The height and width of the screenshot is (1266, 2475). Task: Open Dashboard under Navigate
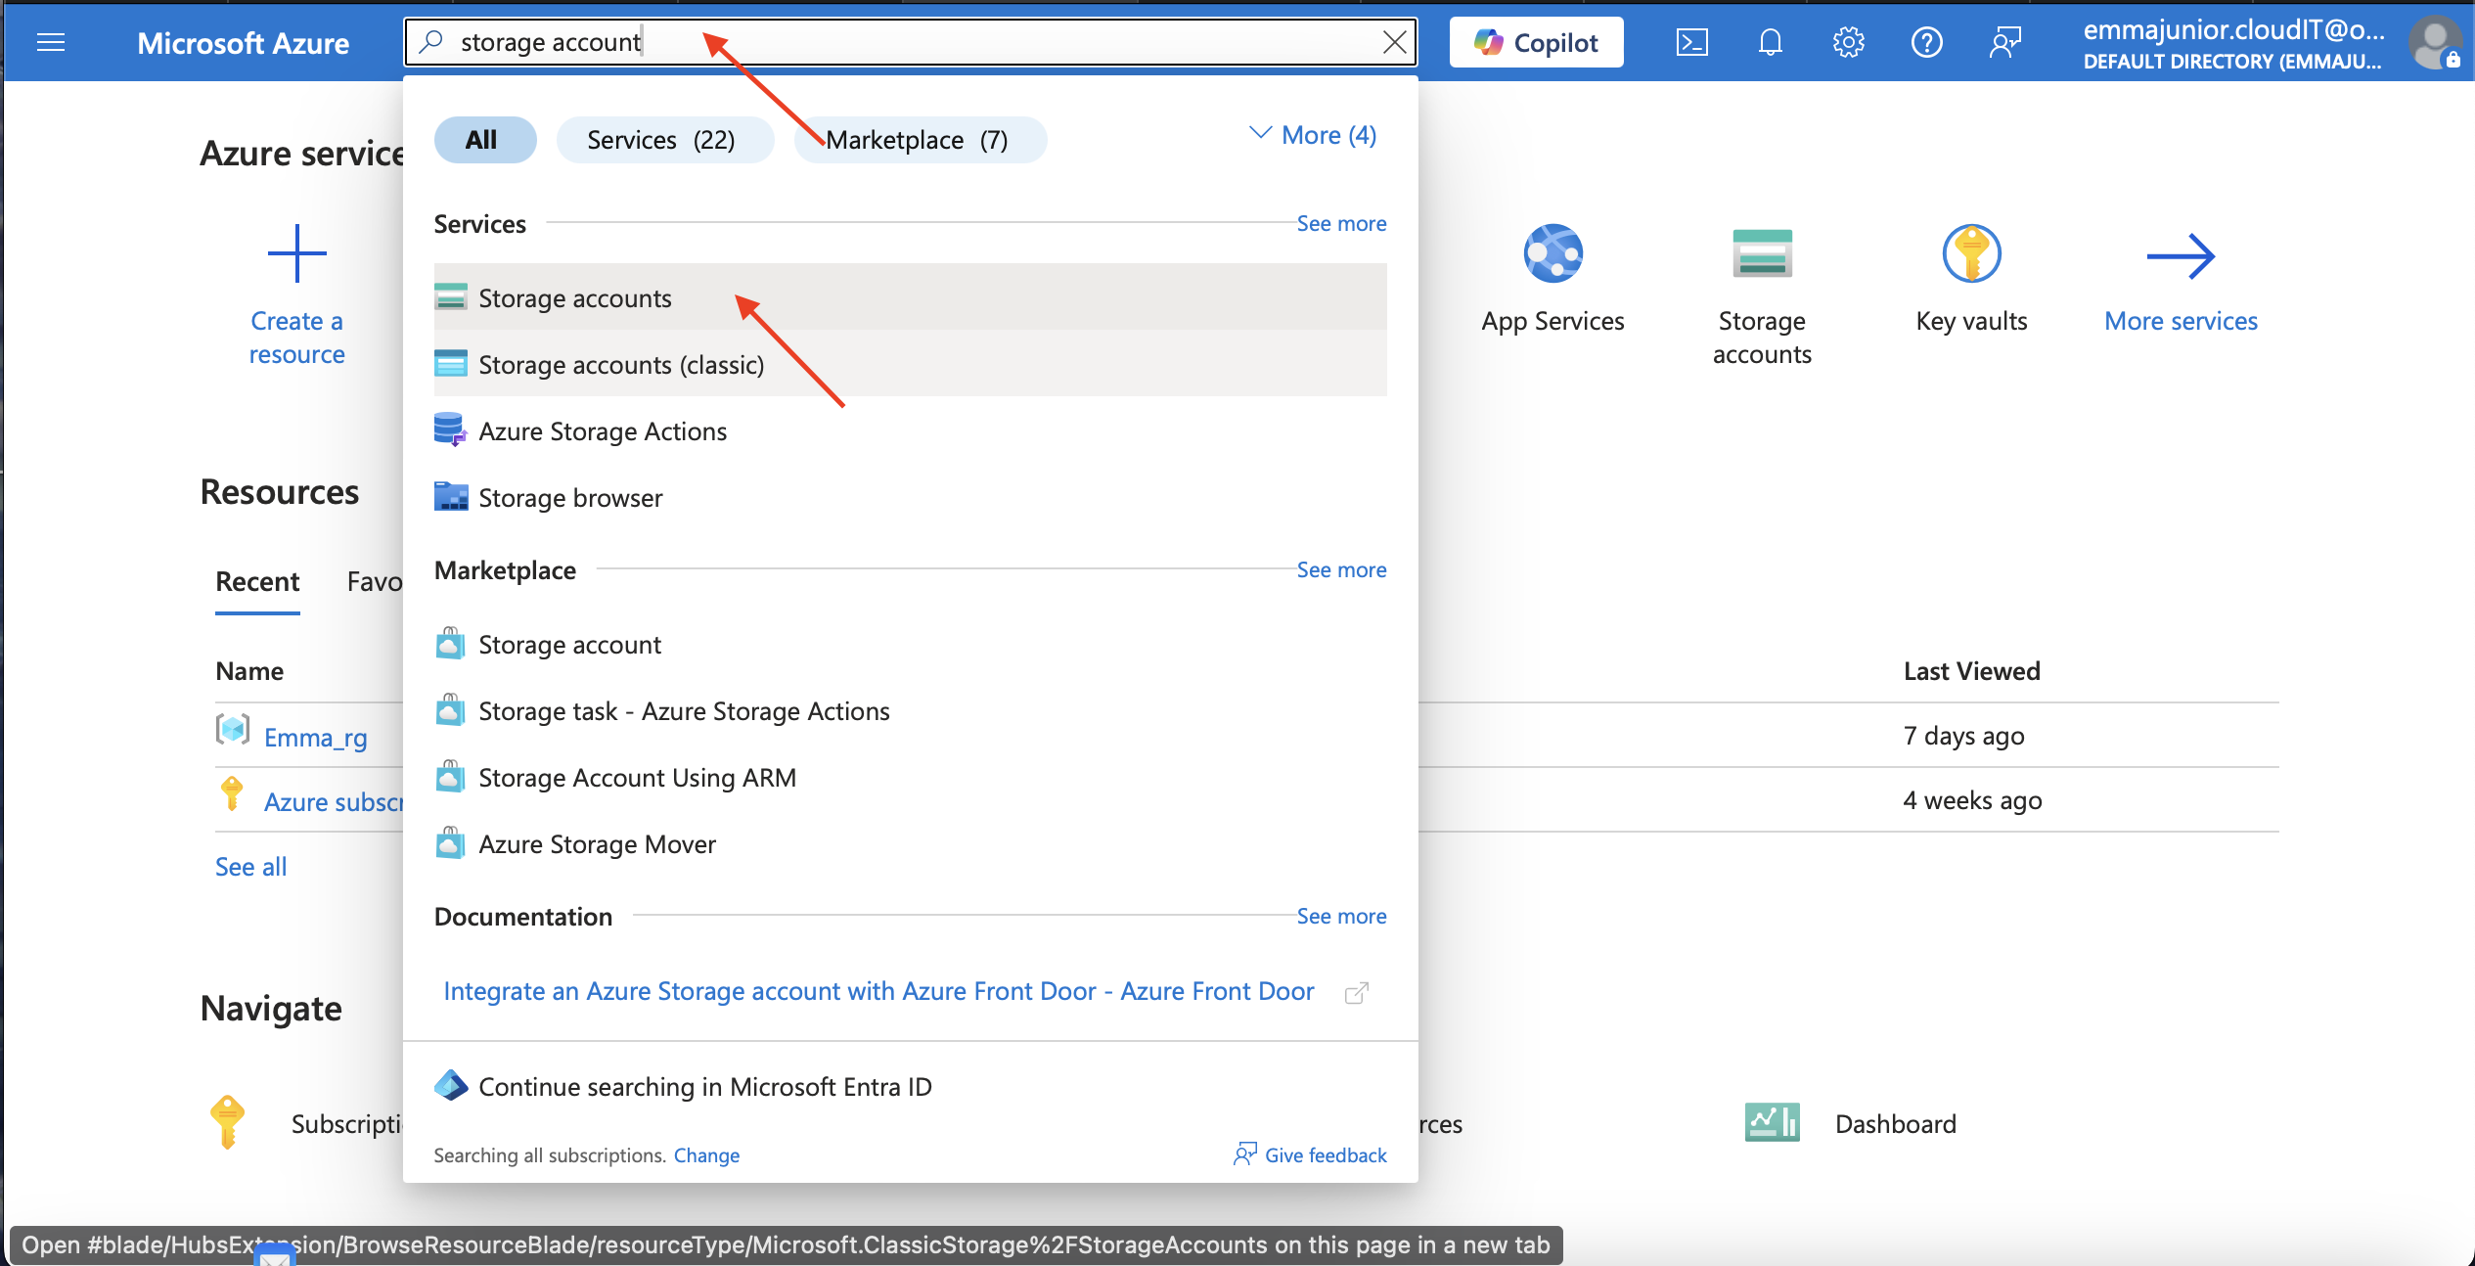1851,1123
